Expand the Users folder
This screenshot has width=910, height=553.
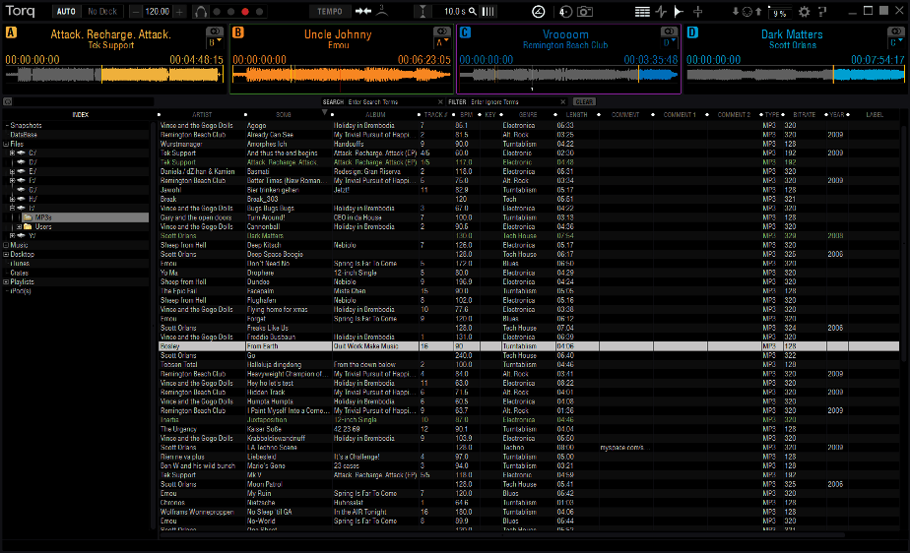click(17, 226)
